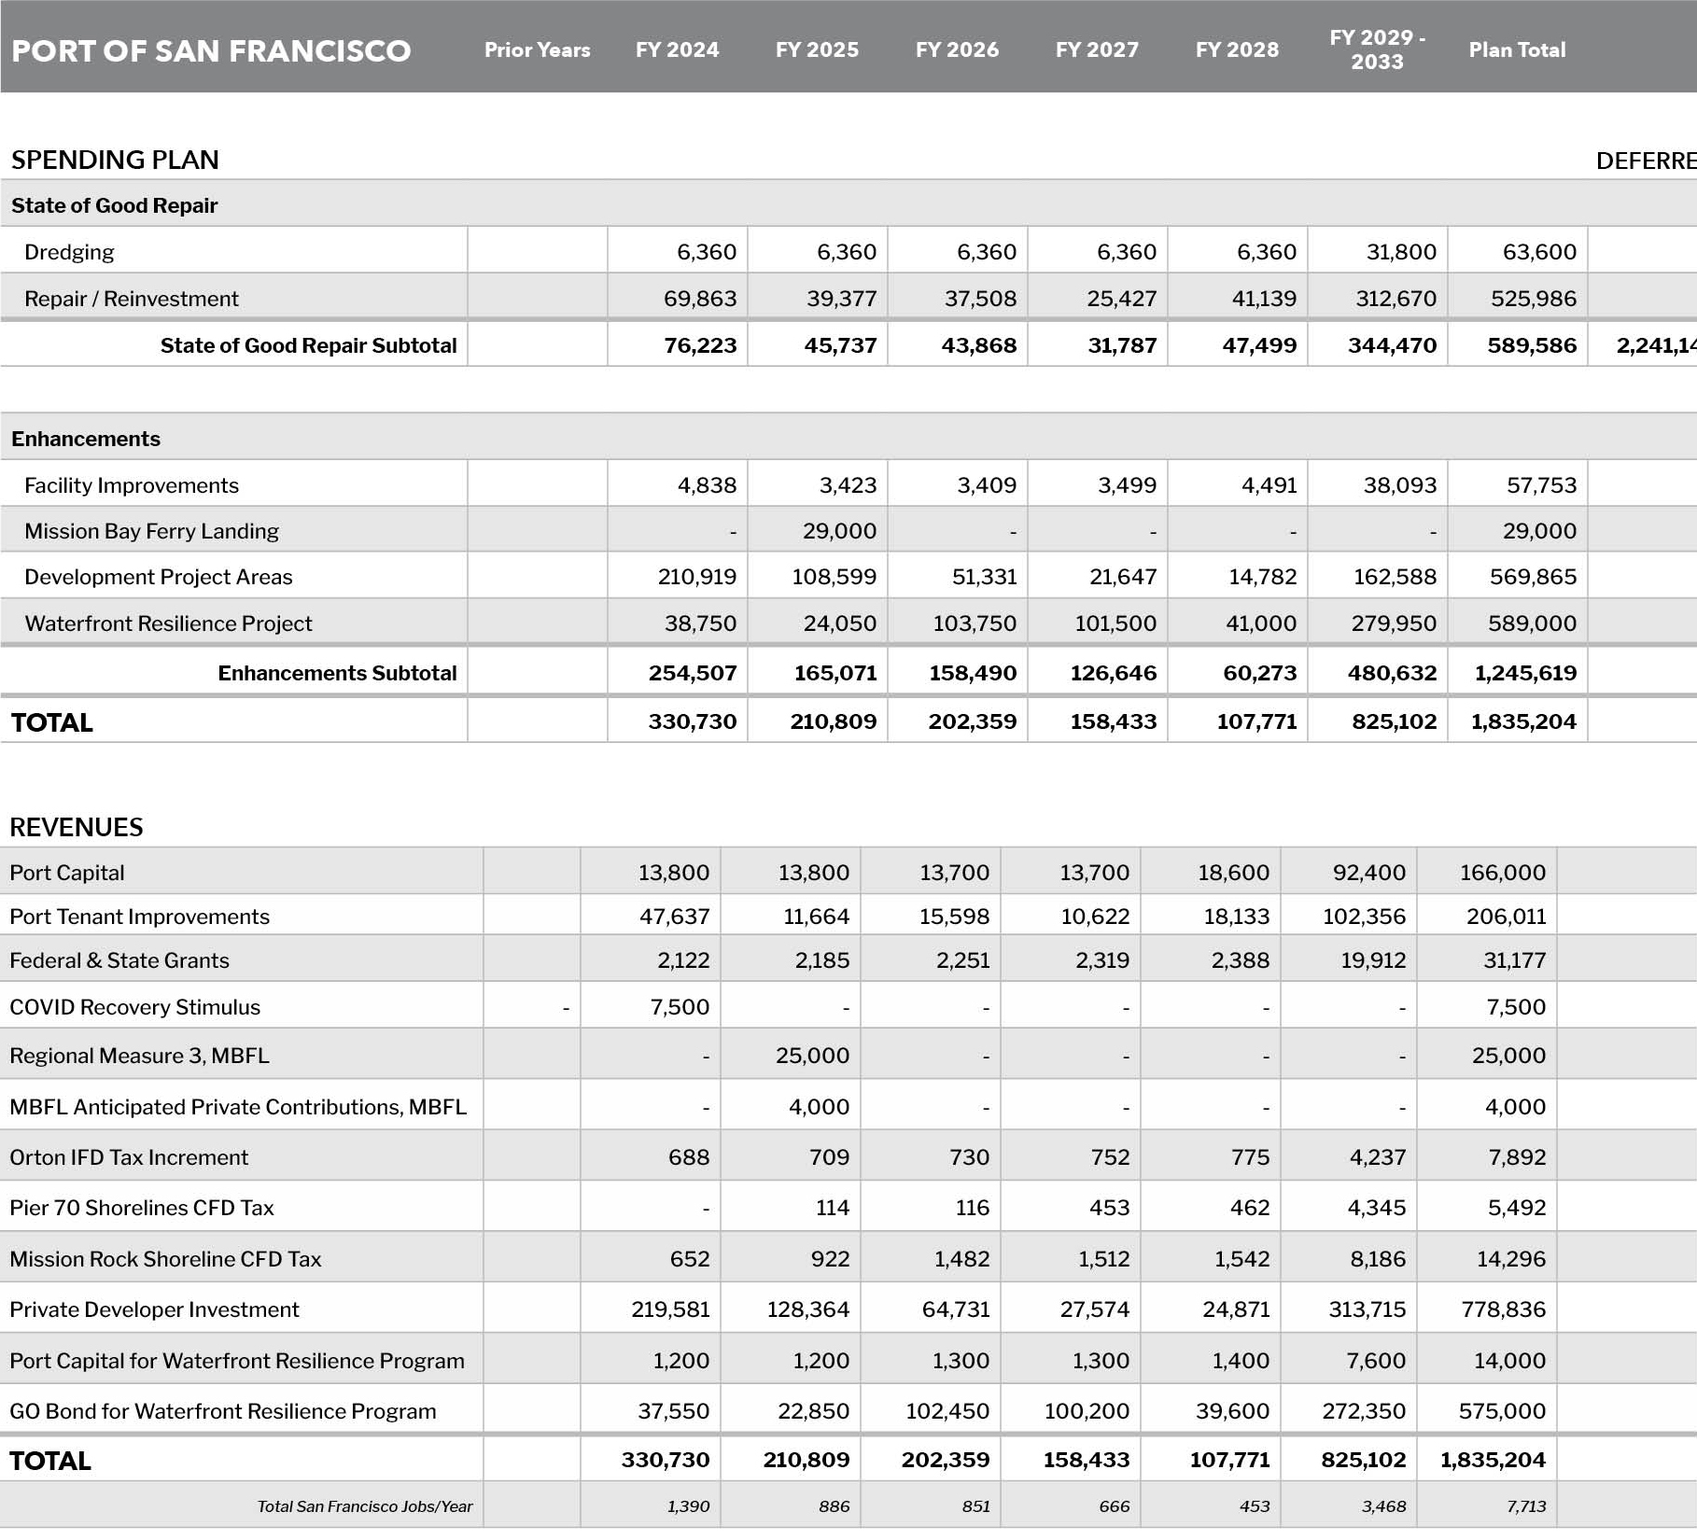Click Port Capital for Waterfront Resilience Program label
1697x1540 pixels.
[x=237, y=1361]
